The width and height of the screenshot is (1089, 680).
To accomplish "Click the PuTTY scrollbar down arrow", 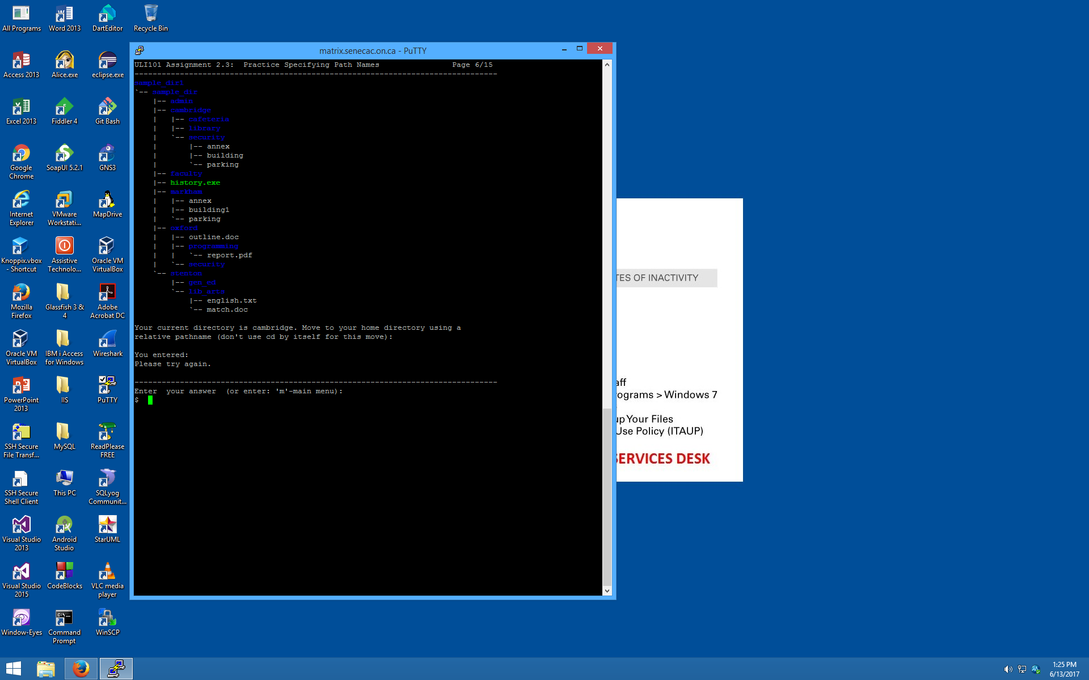I will (607, 590).
